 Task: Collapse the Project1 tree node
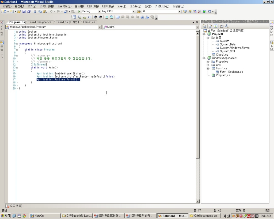click(x=204, y=34)
